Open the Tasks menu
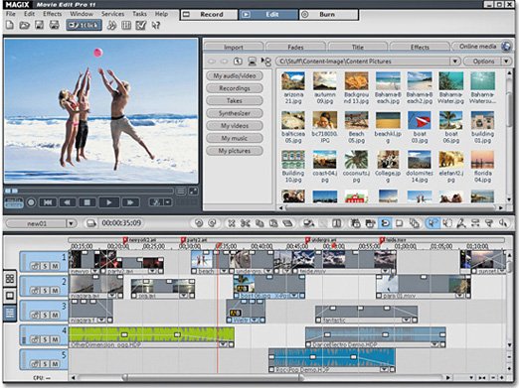Screen dimensions: 519x388 point(139,14)
